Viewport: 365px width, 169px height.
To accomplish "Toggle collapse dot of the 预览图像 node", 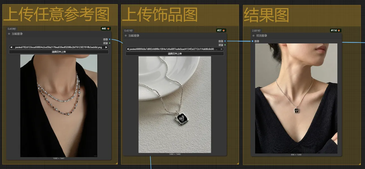I will pos(254,36).
